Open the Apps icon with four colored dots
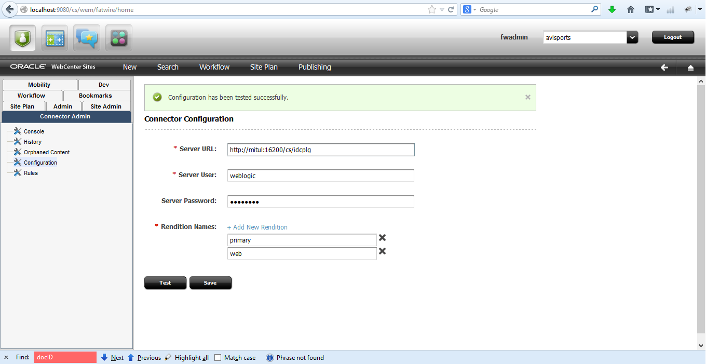706x364 pixels. 118,37
